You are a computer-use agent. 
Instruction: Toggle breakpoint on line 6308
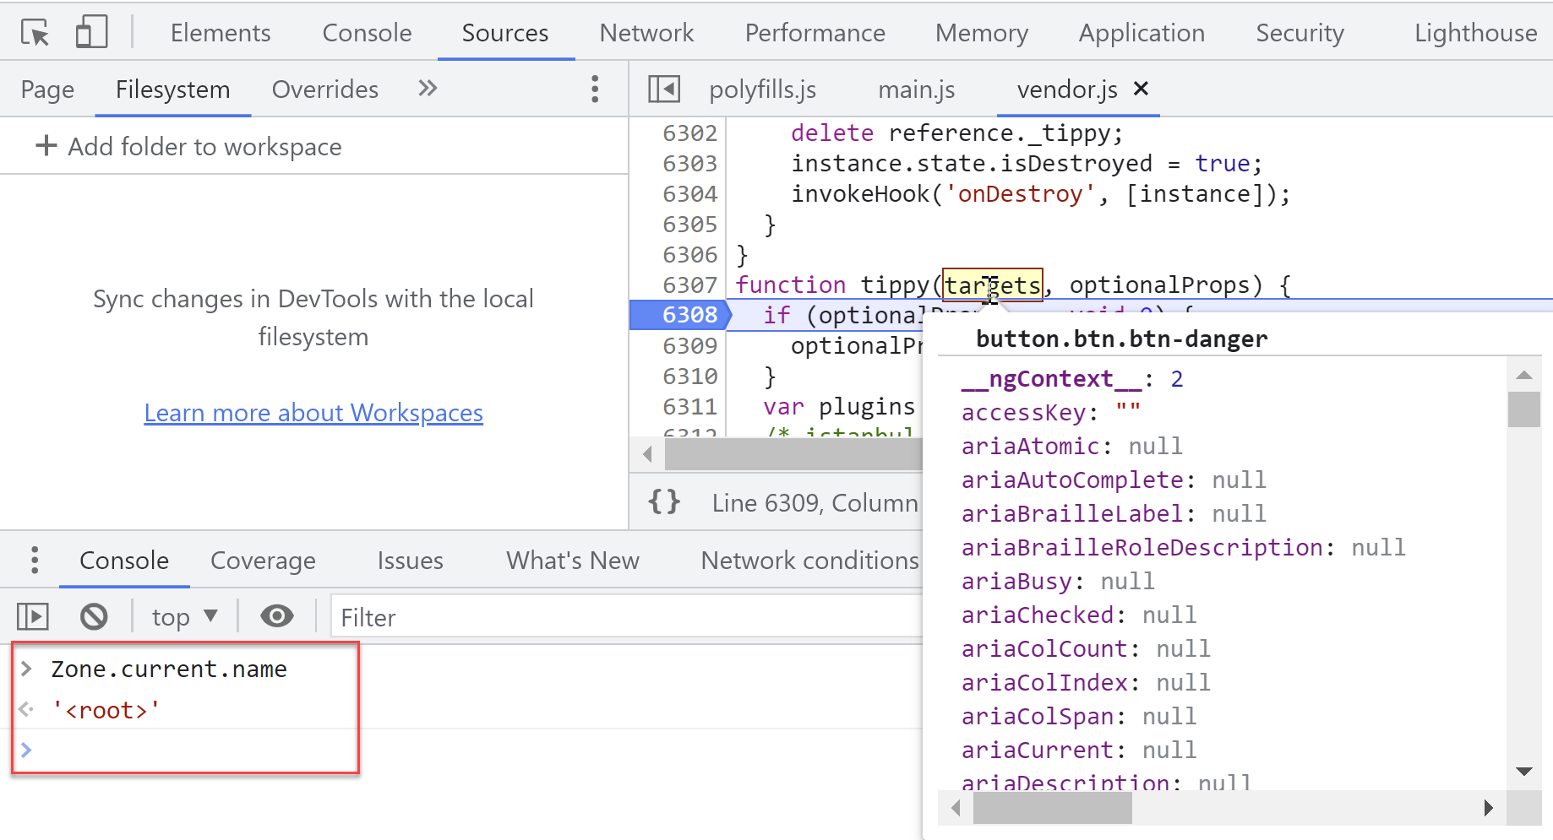click(x=689, y=315)
